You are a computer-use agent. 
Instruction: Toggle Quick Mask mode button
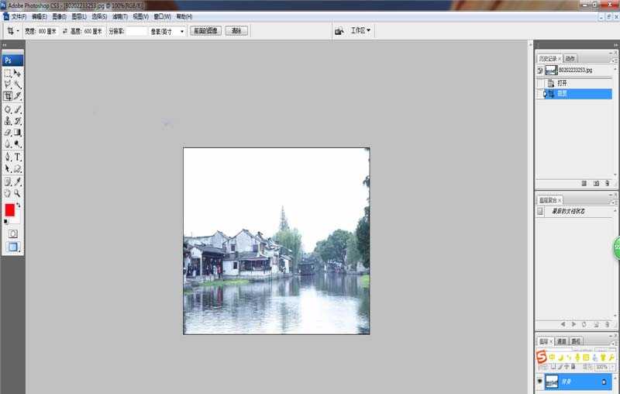click(x=13, y=233)
